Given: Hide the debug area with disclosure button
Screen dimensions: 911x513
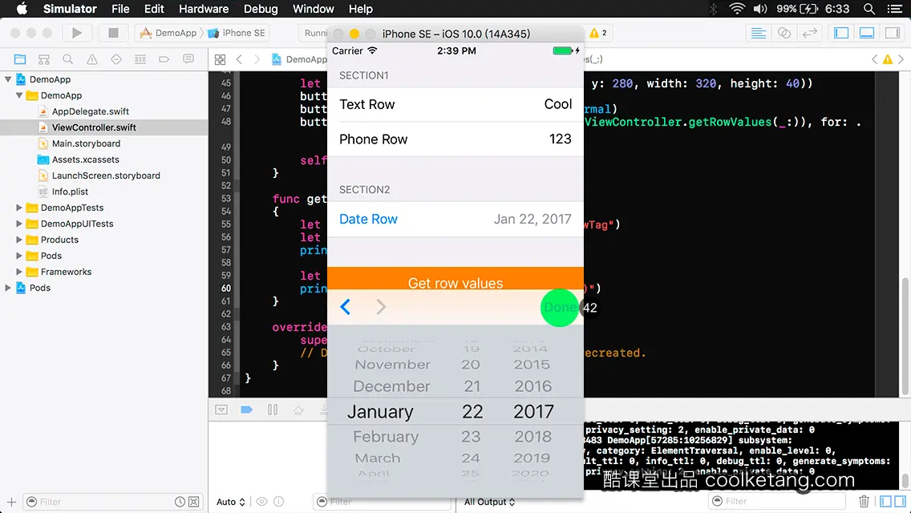Looking at the screenshot, I should coord(221,410).
